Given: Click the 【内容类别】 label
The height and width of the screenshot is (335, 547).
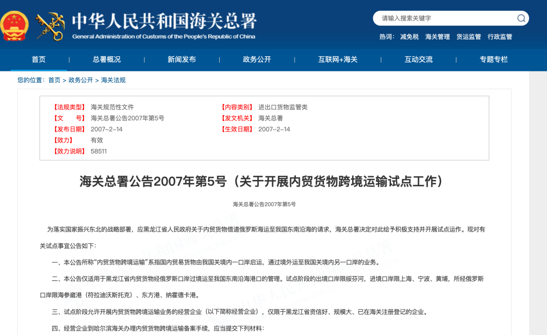Looking at the screenshot, I should coord(237,107).
